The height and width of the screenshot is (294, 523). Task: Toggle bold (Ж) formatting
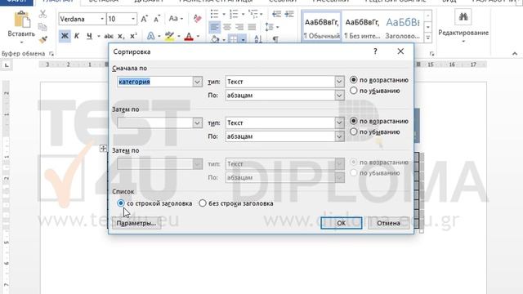coord(65,36)
